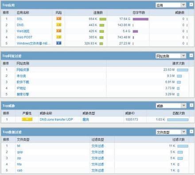Click the risk level icon in the Web浏览 row

(58, 31)
